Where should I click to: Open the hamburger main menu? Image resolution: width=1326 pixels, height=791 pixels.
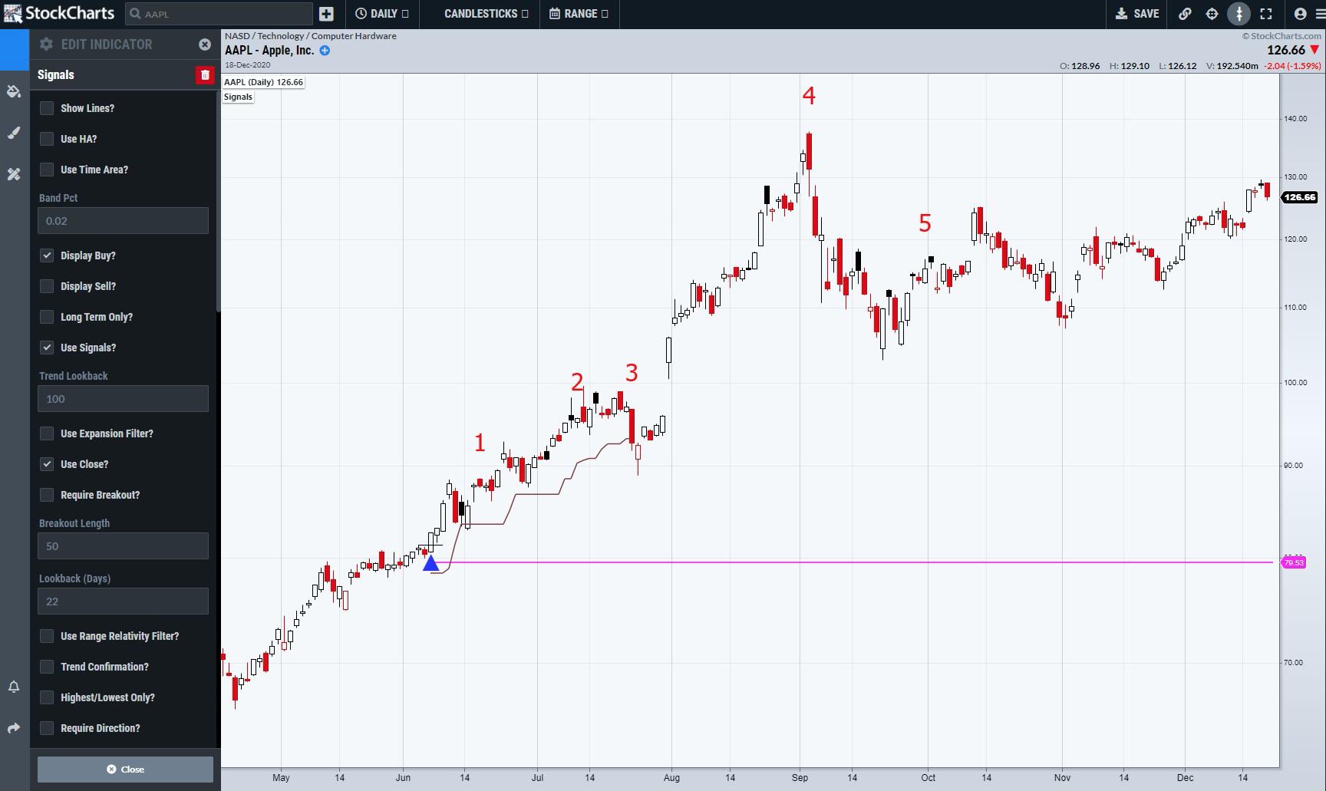[1319, 14]
